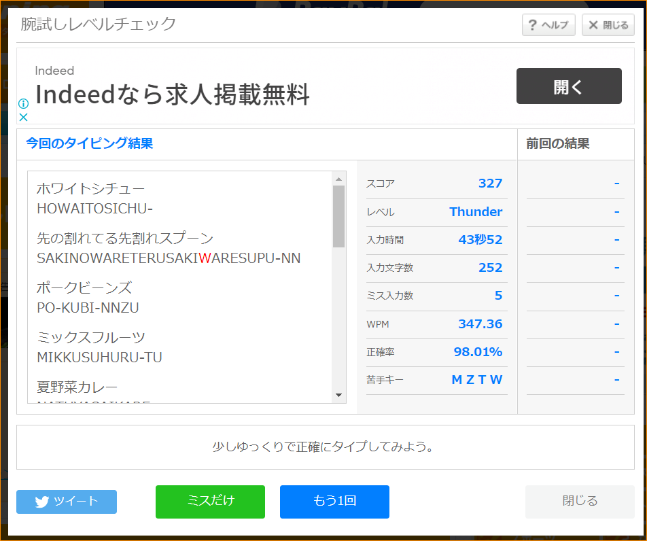Click romaji MIKKUSUHURU-TU line
The width and height of the screenshot is (647, 541).
99,357
